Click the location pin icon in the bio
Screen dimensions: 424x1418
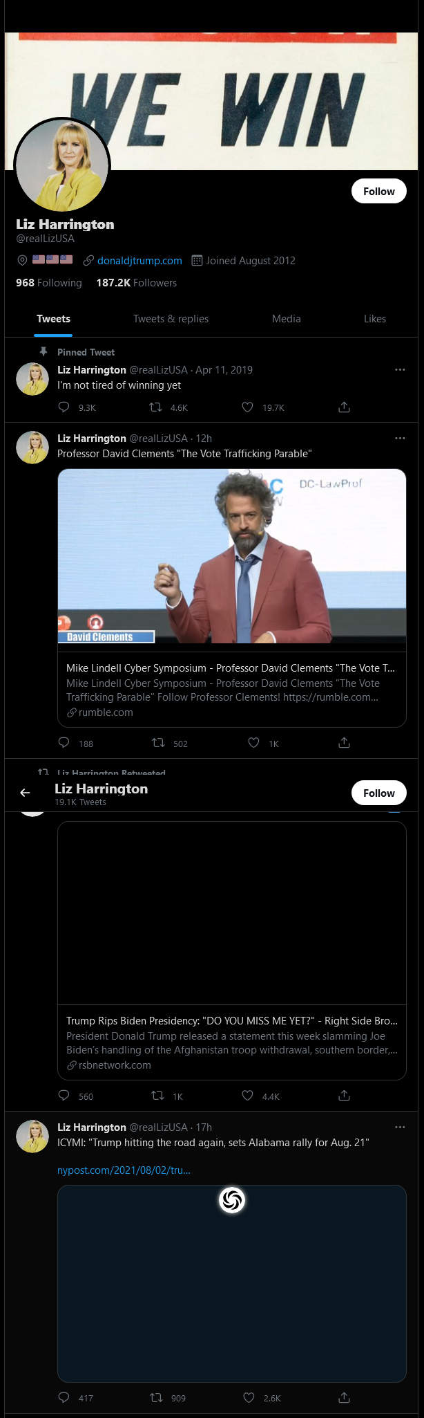coord(22,261)
